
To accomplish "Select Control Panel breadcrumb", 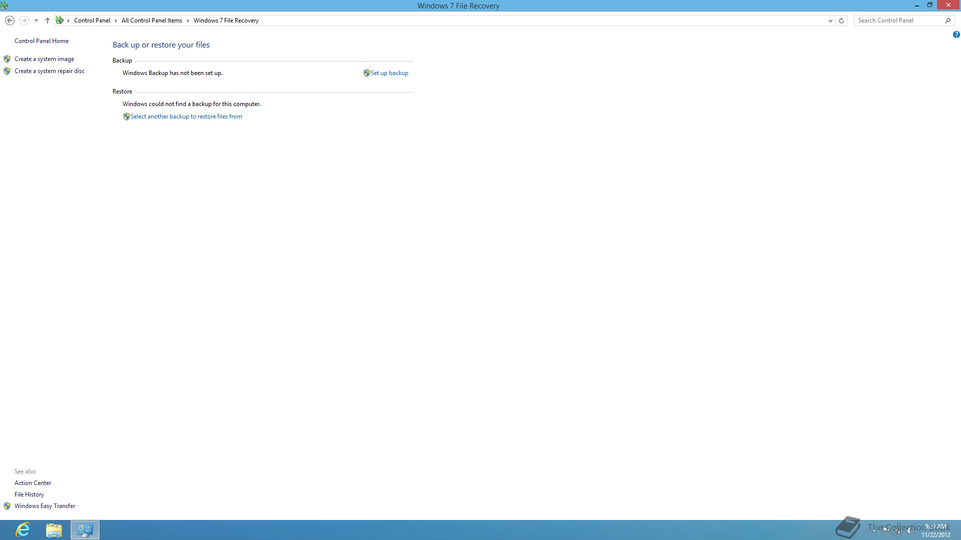I will click(92, 20).
